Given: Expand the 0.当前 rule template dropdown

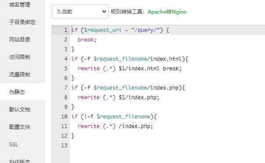Looking at the screenshot, I should [x=80, y=11].
